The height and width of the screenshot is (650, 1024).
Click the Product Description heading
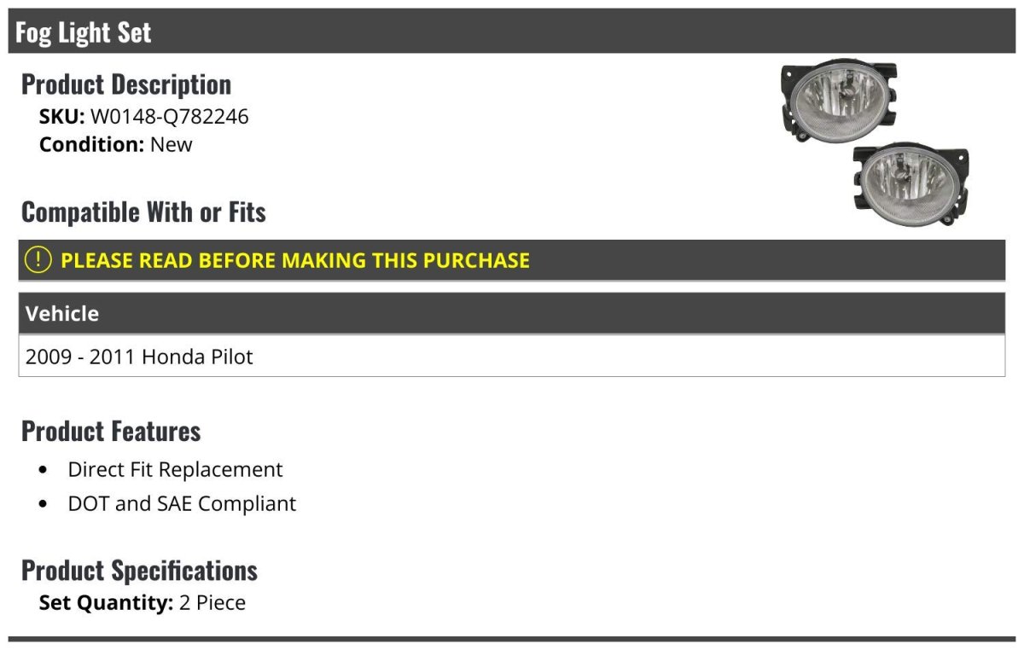click(x=126, y=84)
